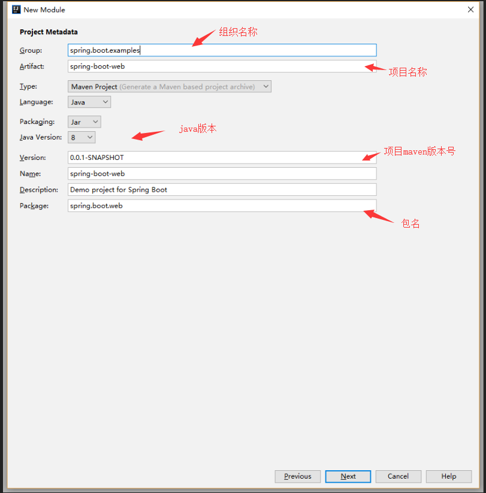Click the IntelliJ IDEA logo in title bar
Screen dimensions: 486x493
click(16, 9)
